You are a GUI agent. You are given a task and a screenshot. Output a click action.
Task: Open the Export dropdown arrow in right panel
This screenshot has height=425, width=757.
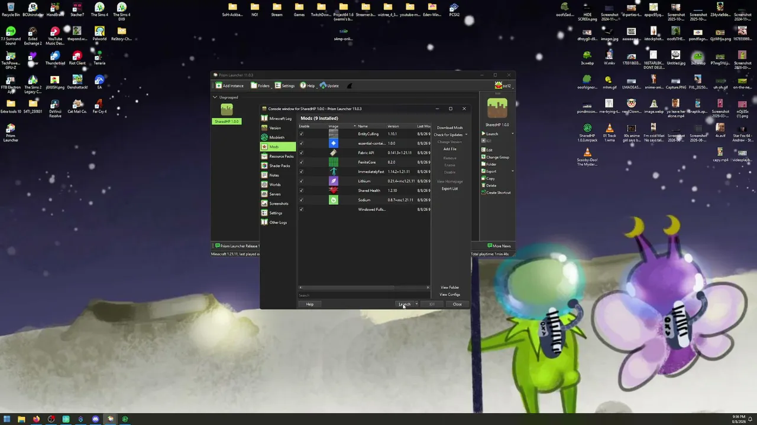click(512, 172)
